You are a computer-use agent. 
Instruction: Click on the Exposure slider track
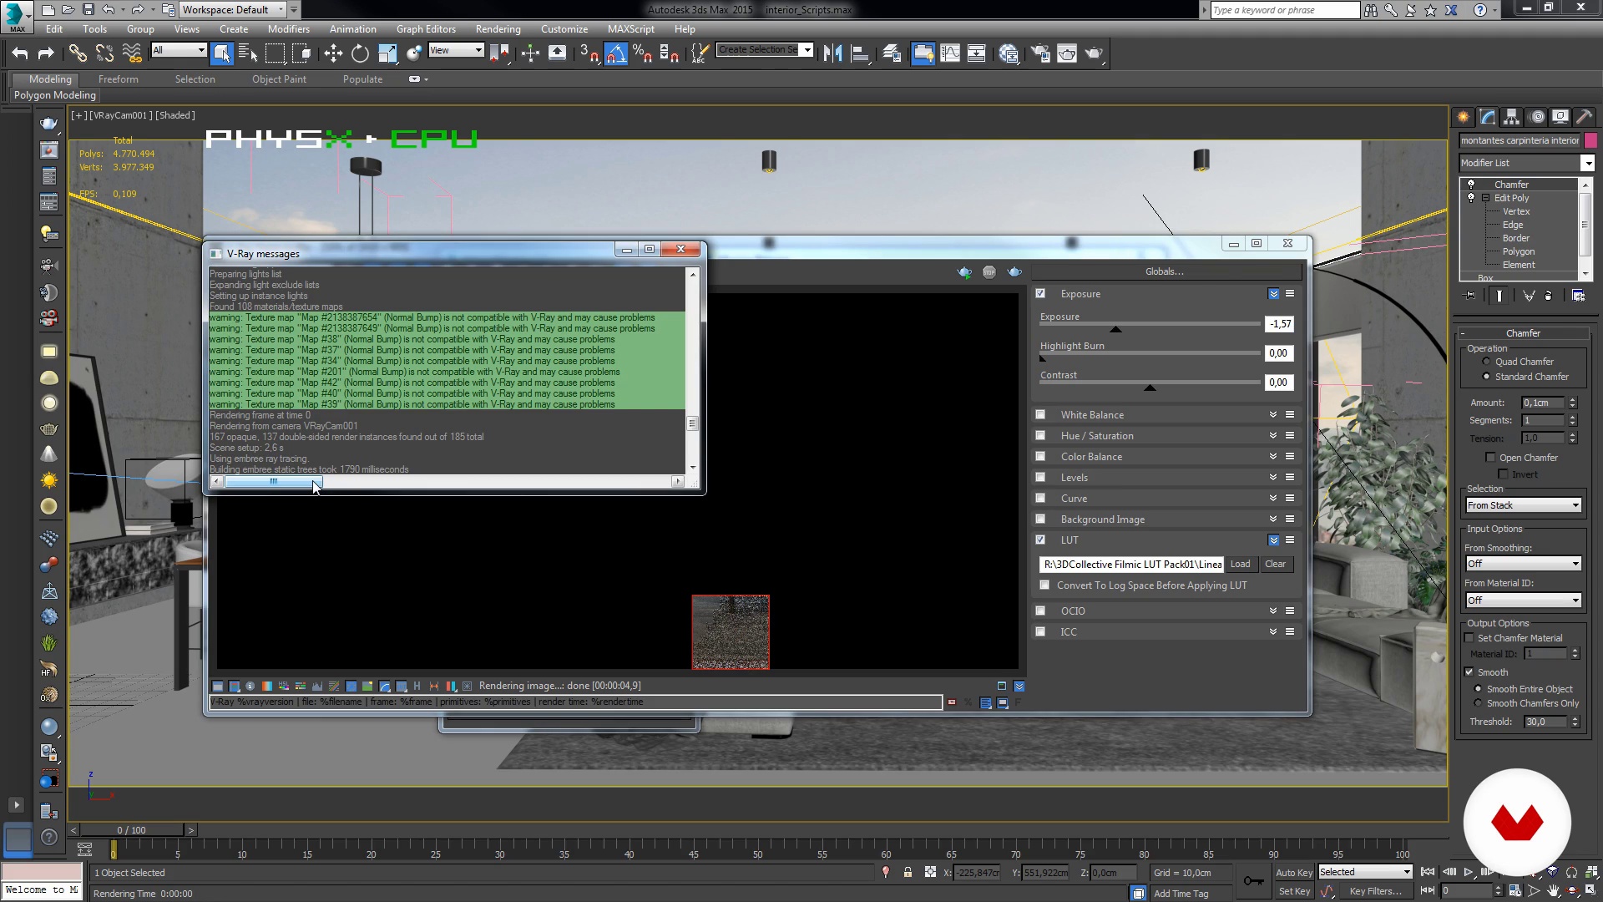point(1149,324)
